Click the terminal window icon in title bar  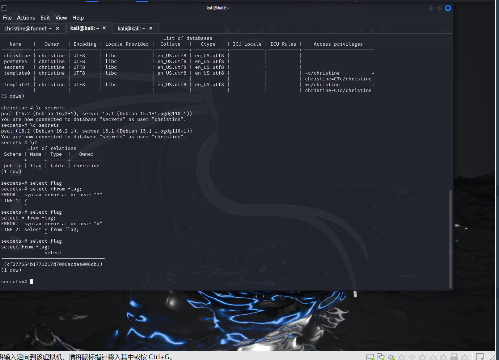tap(4, 8)
